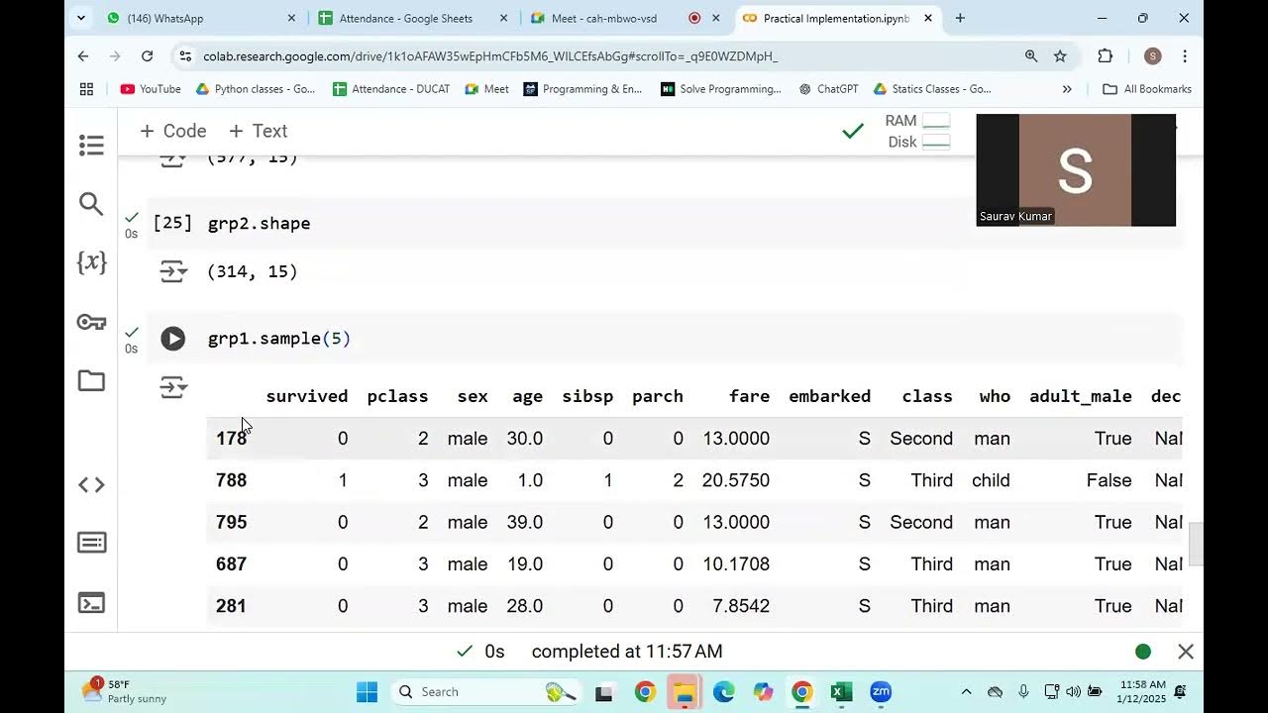Screen dimensions: 1268x713
Task: Click the zoom magnifier icon in address bar
Action: (x=1031, y=56)
